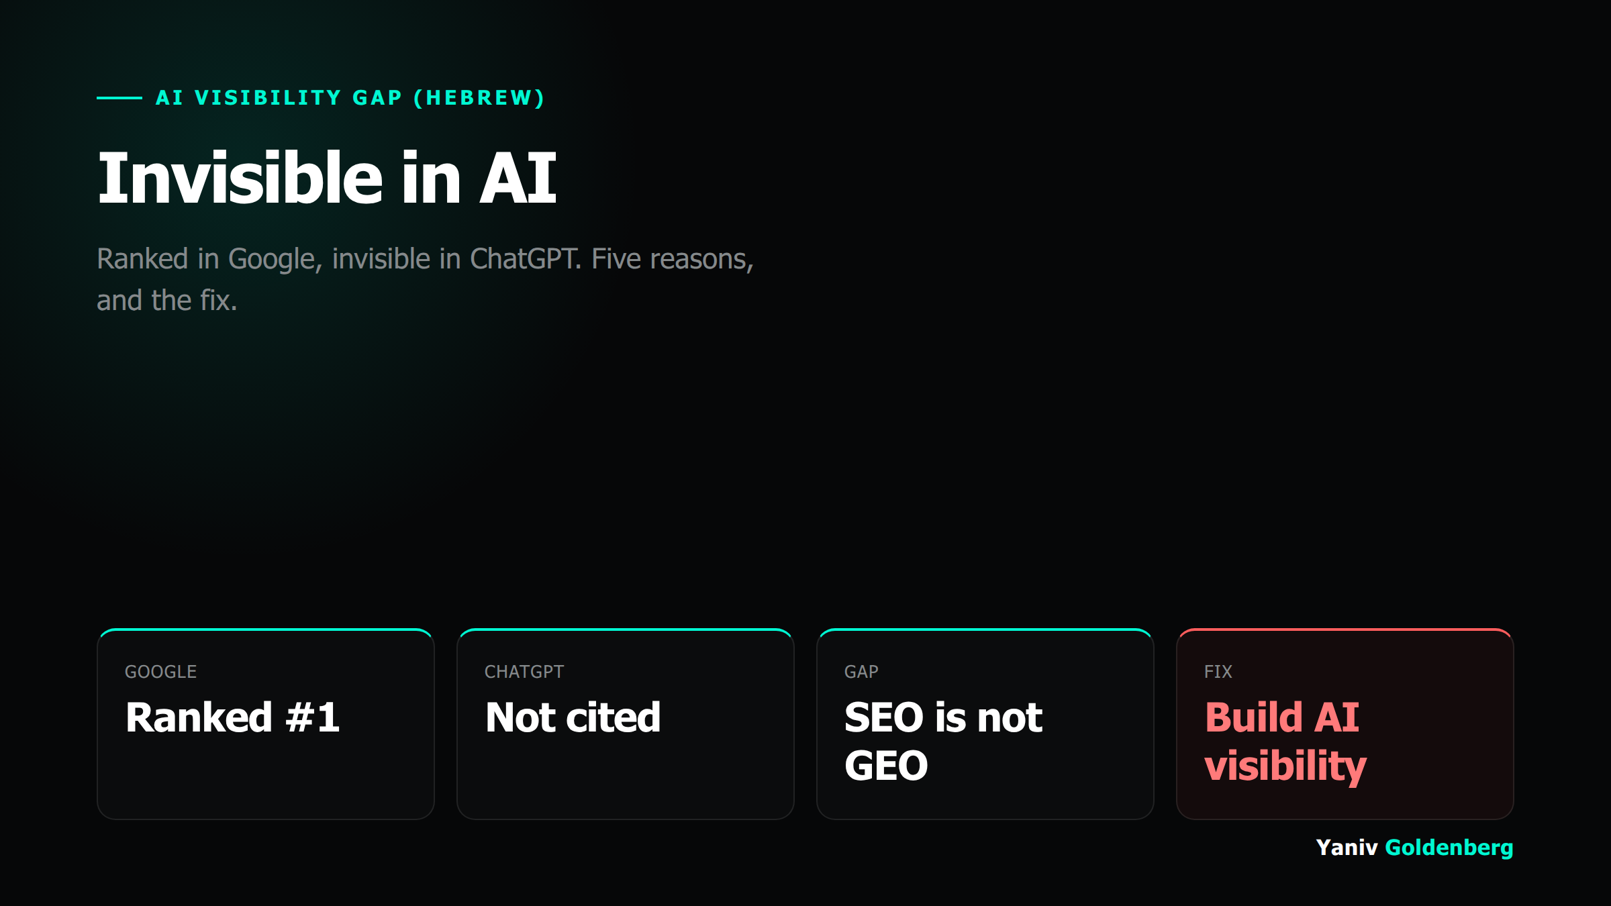Select the GAP small label

(x=861, y=672)
